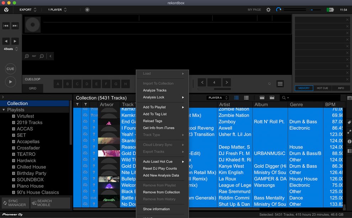Open the Player A selector dropdown
Screen dimensions: 352x218
click(218, 97)
